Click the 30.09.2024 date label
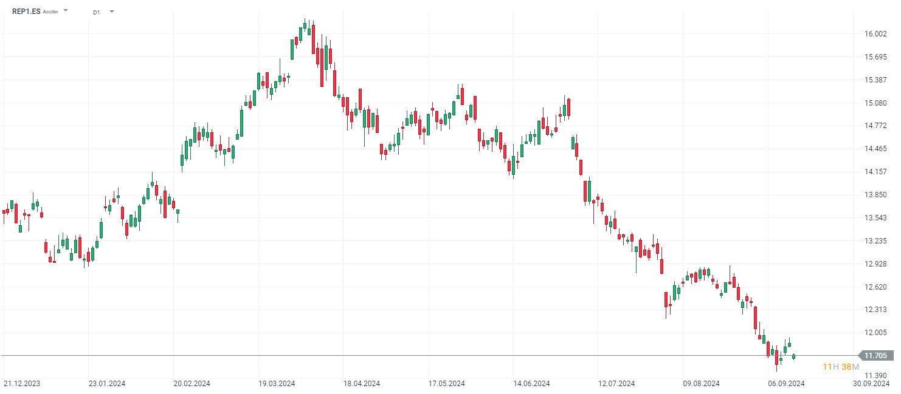The width and height of the screenshot is (901, 394). [871, 384]
